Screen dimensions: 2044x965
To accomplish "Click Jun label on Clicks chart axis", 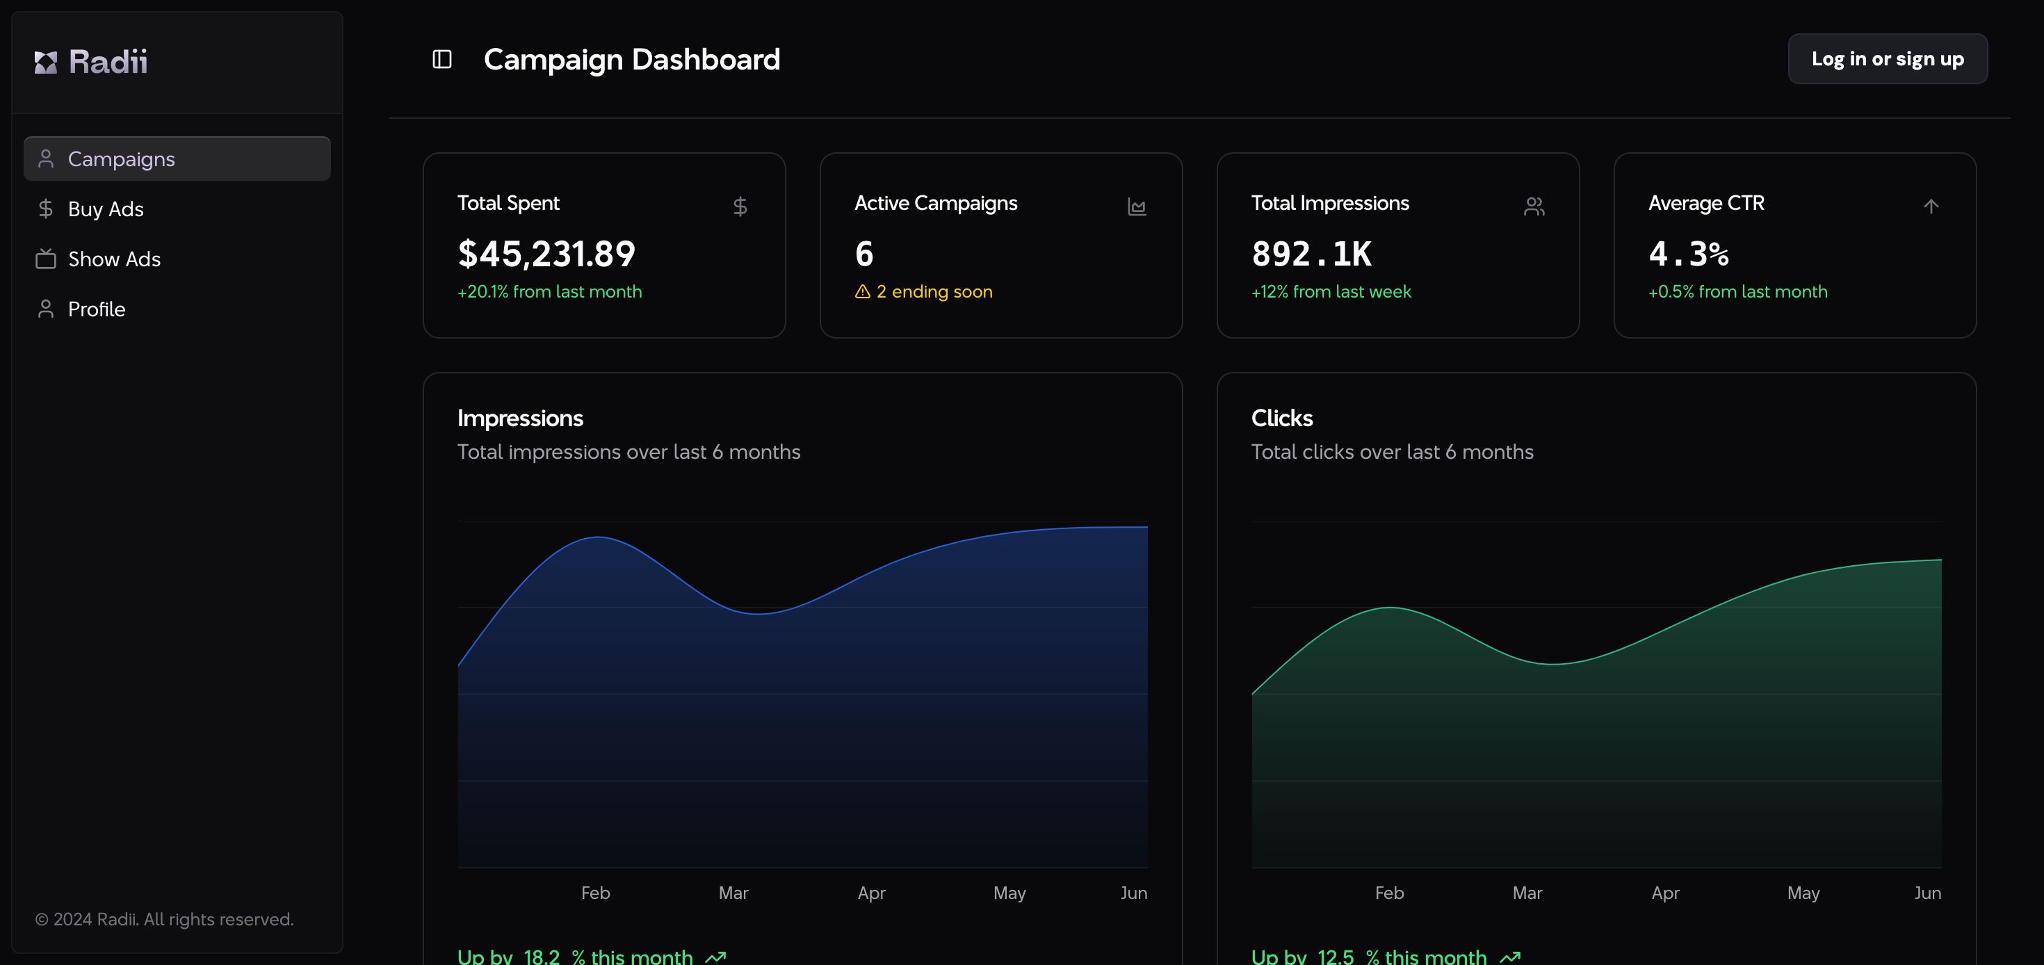I will [1928, 893].
